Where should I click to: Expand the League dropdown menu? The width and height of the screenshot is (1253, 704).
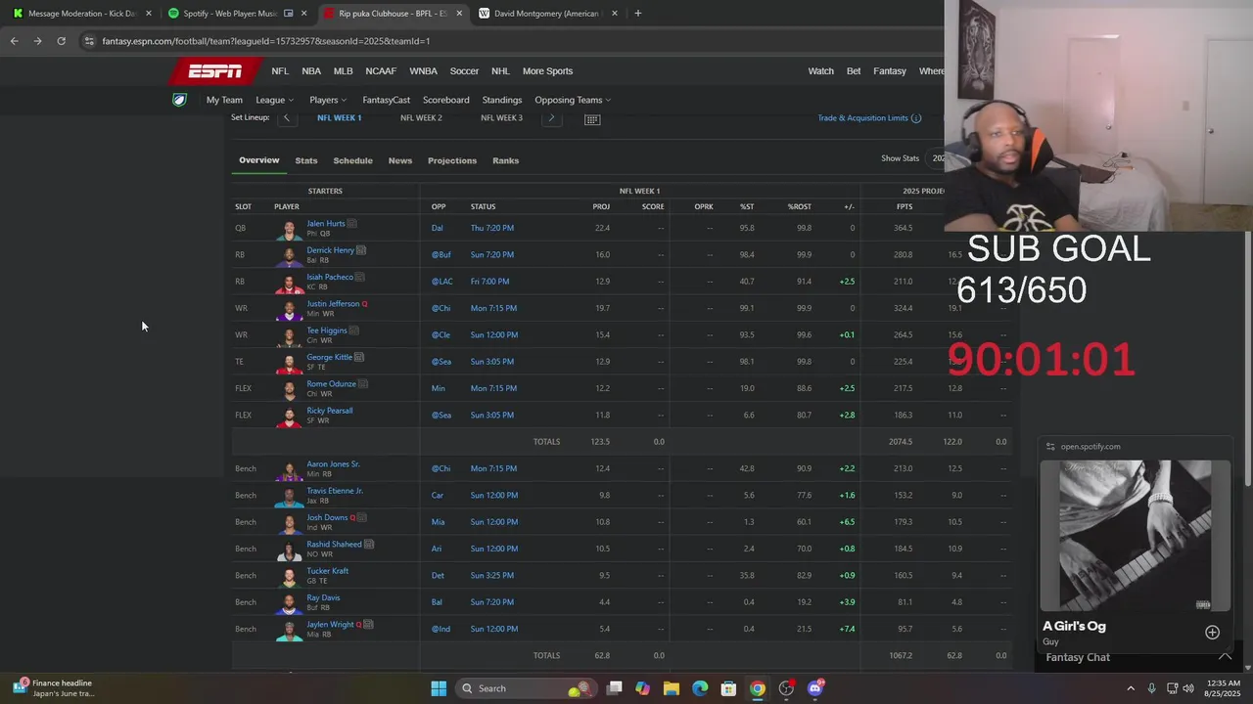point(275,100)
